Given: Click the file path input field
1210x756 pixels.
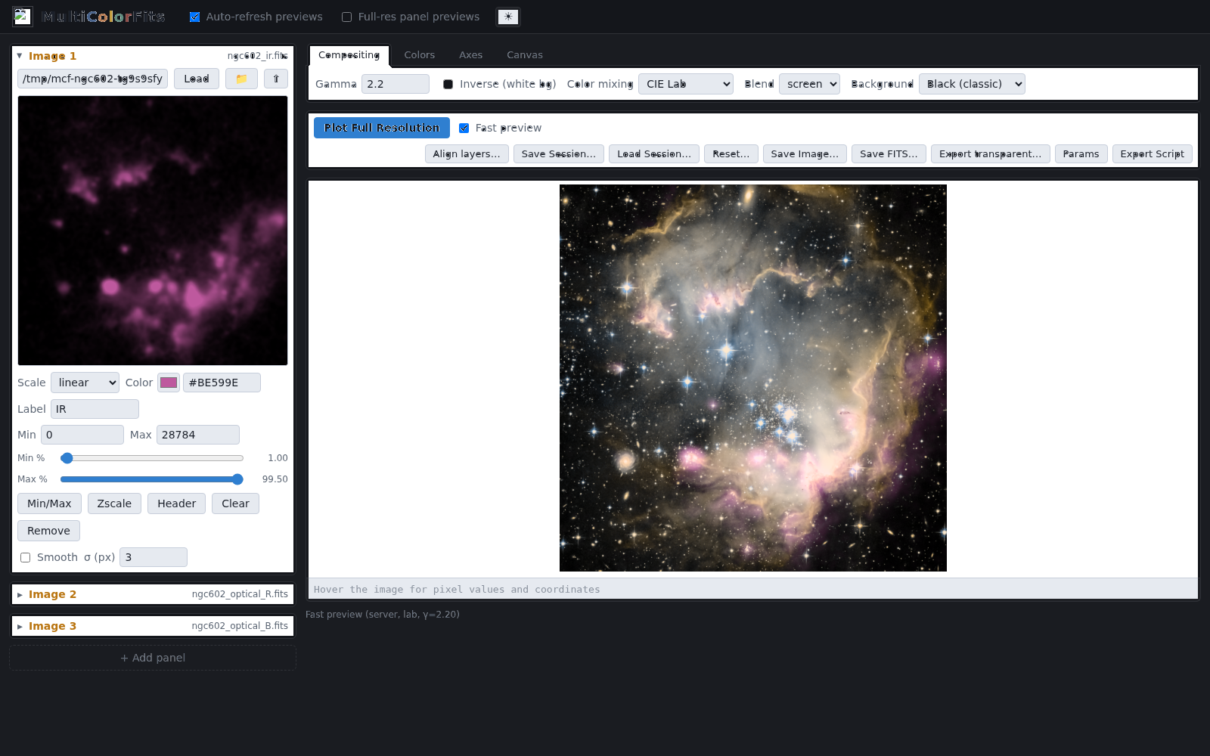Looking at the screenshot, I should 92,79.
